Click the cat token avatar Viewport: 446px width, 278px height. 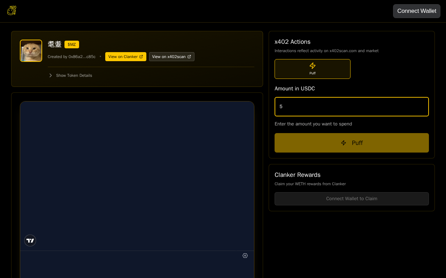[x=31, y=51]
